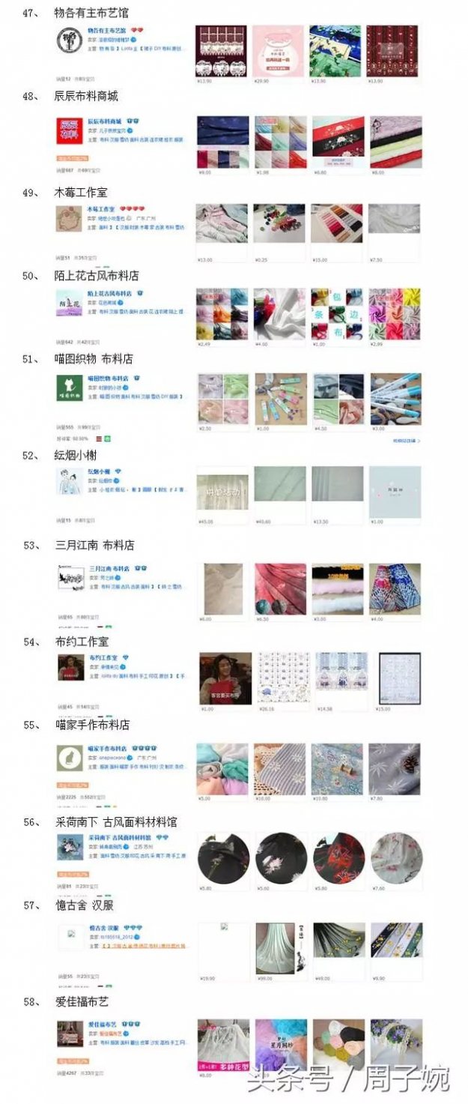The width and height of the screenshot is (468, 1104).
Task: Click the orange badge under 喵家手作布料店
Action: [x=72, y=785]
